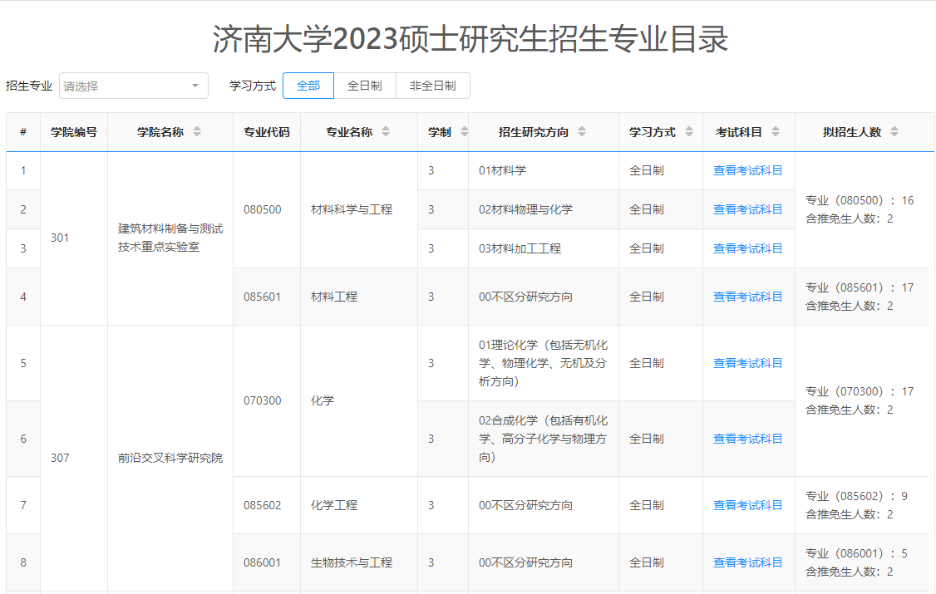
Task: View exam subjects for 生物技术与工程 row
Action: [x=747, y=562]
